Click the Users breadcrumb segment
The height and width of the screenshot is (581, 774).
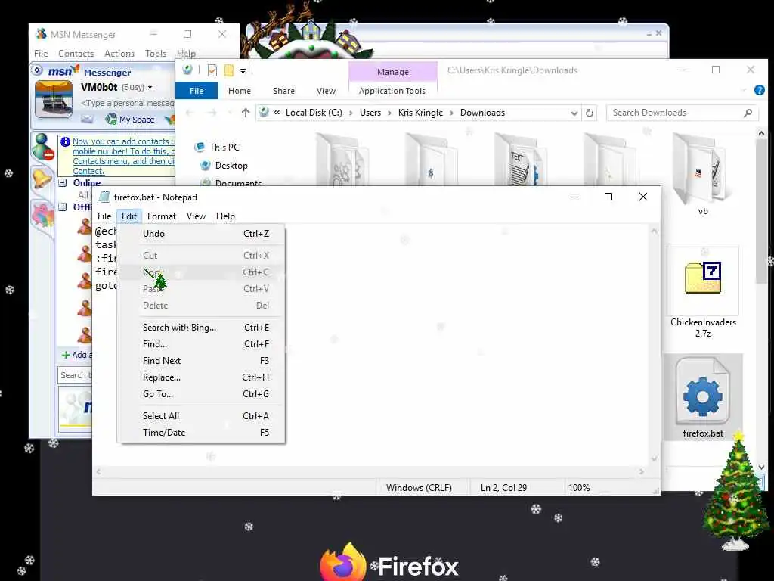tap(370, 113)
